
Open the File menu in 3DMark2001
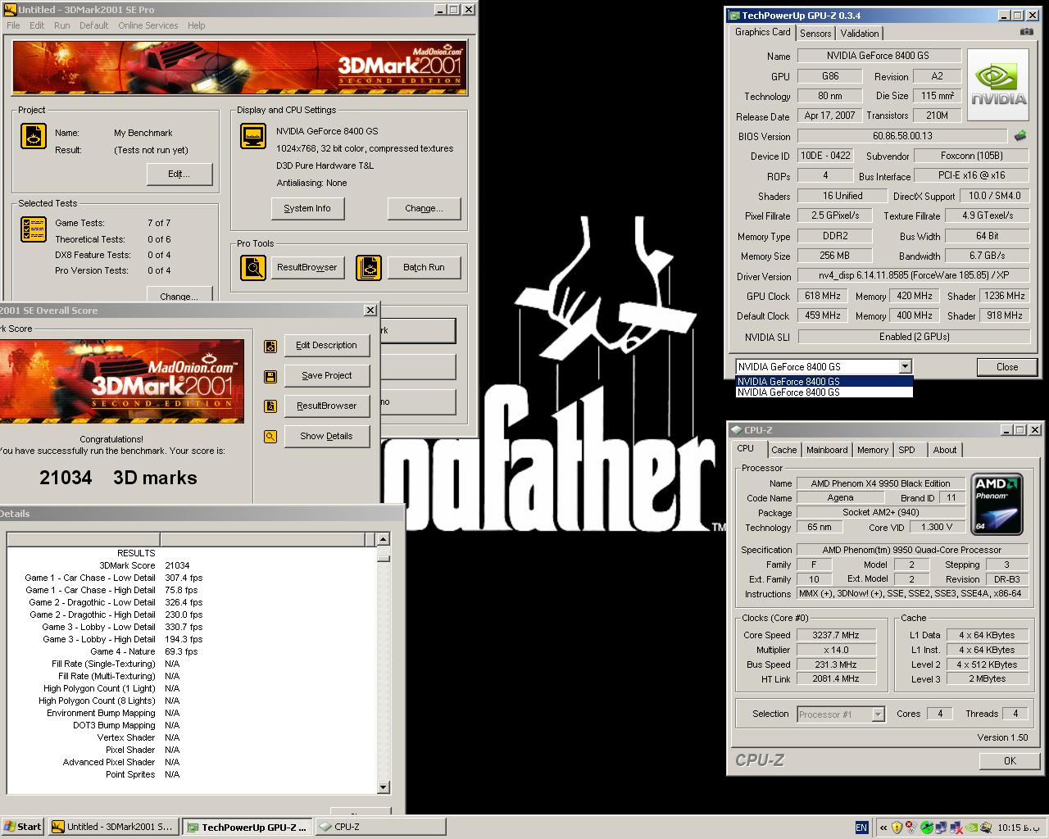pyautogui.click(x=13, y=25)
